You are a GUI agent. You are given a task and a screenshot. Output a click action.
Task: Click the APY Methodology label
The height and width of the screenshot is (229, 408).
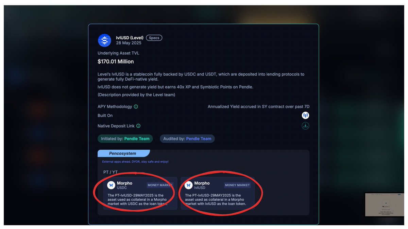pos(115,107)
